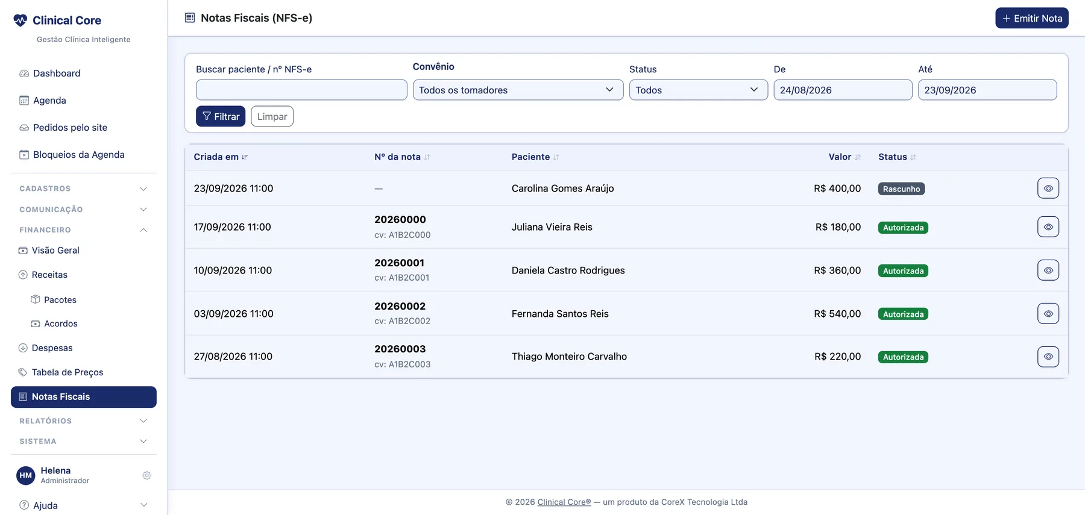Screen dimensions: 1085x515
Task: View the Carolina Gomes Araújo invoice details
Action: [x=1048, y=189]
